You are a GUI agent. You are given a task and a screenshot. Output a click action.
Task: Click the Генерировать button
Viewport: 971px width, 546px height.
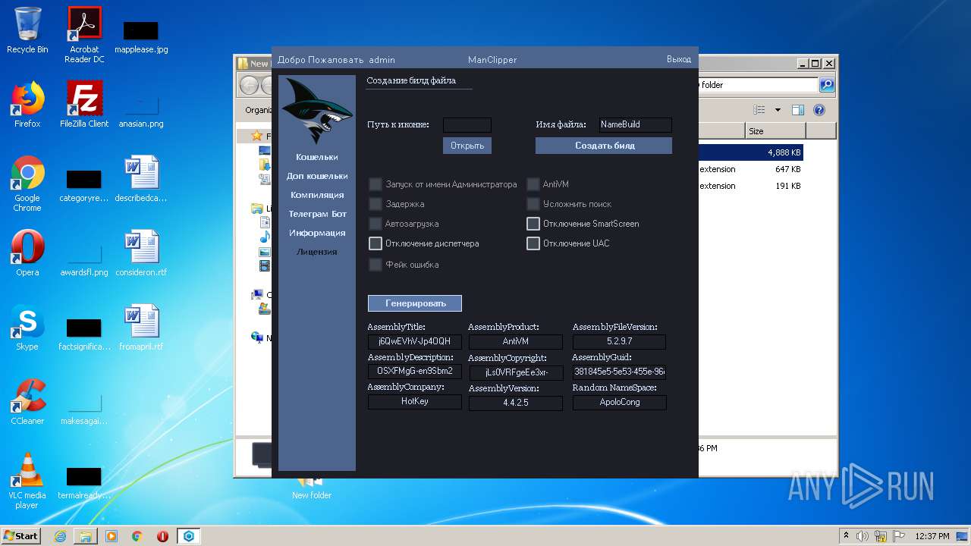[x=415, y=303]
